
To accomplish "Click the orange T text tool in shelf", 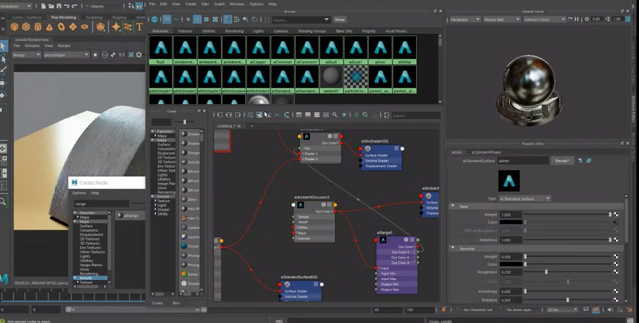I will tap(139, 27).
